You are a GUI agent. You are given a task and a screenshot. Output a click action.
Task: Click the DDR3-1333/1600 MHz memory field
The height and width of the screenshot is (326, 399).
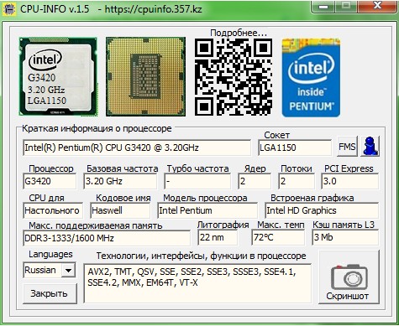(x=107, y=238)
